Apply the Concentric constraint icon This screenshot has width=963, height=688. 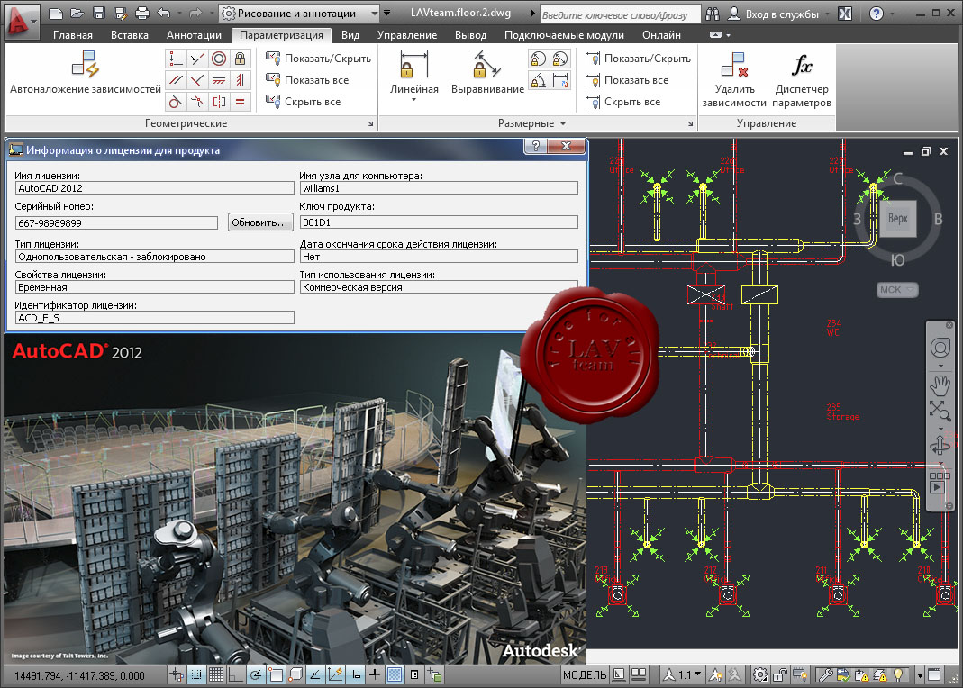(219, 59)
